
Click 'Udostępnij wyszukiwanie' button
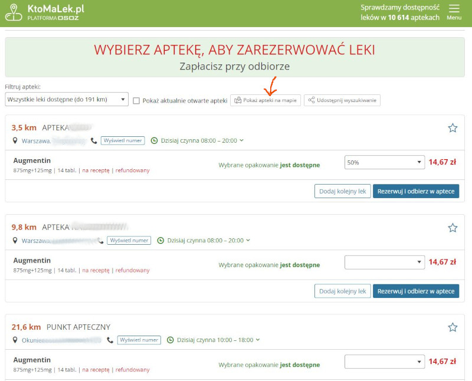342,100
